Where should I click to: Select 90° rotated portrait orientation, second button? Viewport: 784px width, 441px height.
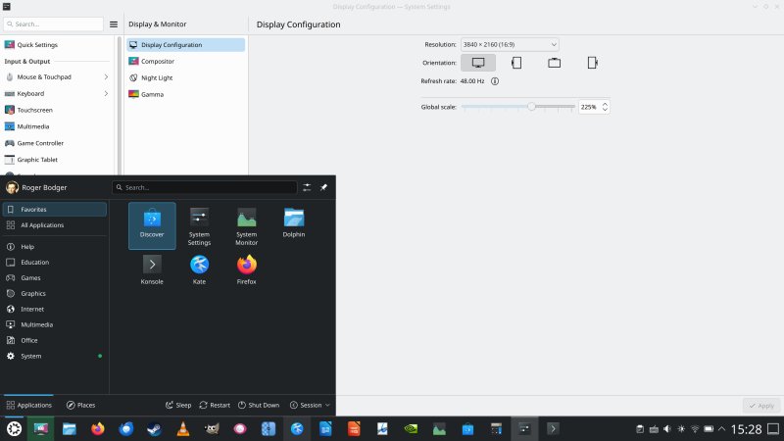coord(516,63)
